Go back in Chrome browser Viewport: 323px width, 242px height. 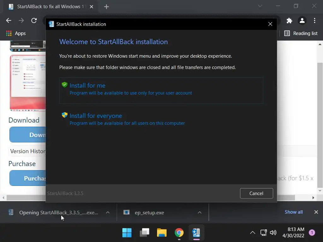(x=9, y=20)
